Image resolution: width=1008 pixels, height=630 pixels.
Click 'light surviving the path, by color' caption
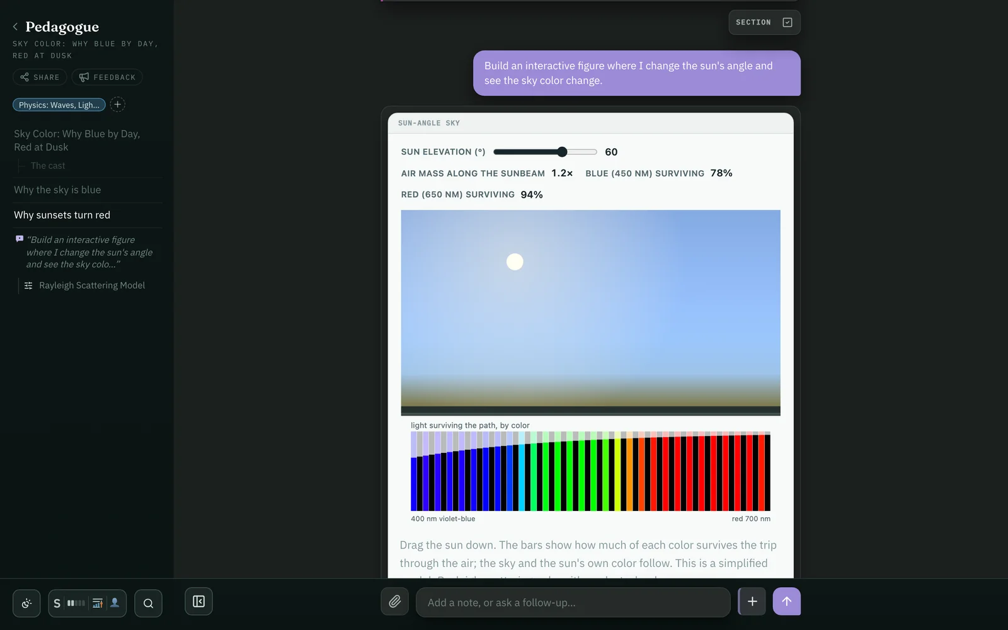point(470,426)
